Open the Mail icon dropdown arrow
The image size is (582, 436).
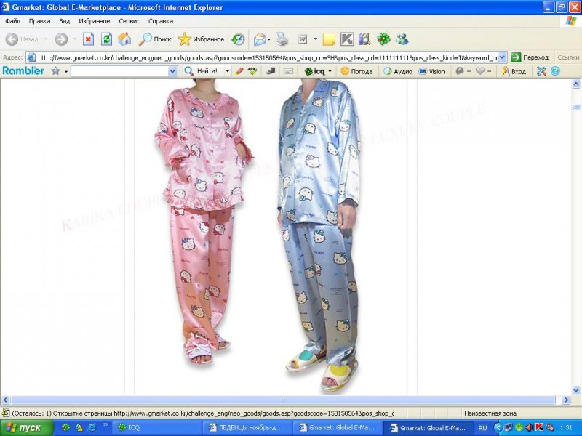[269, 39]
